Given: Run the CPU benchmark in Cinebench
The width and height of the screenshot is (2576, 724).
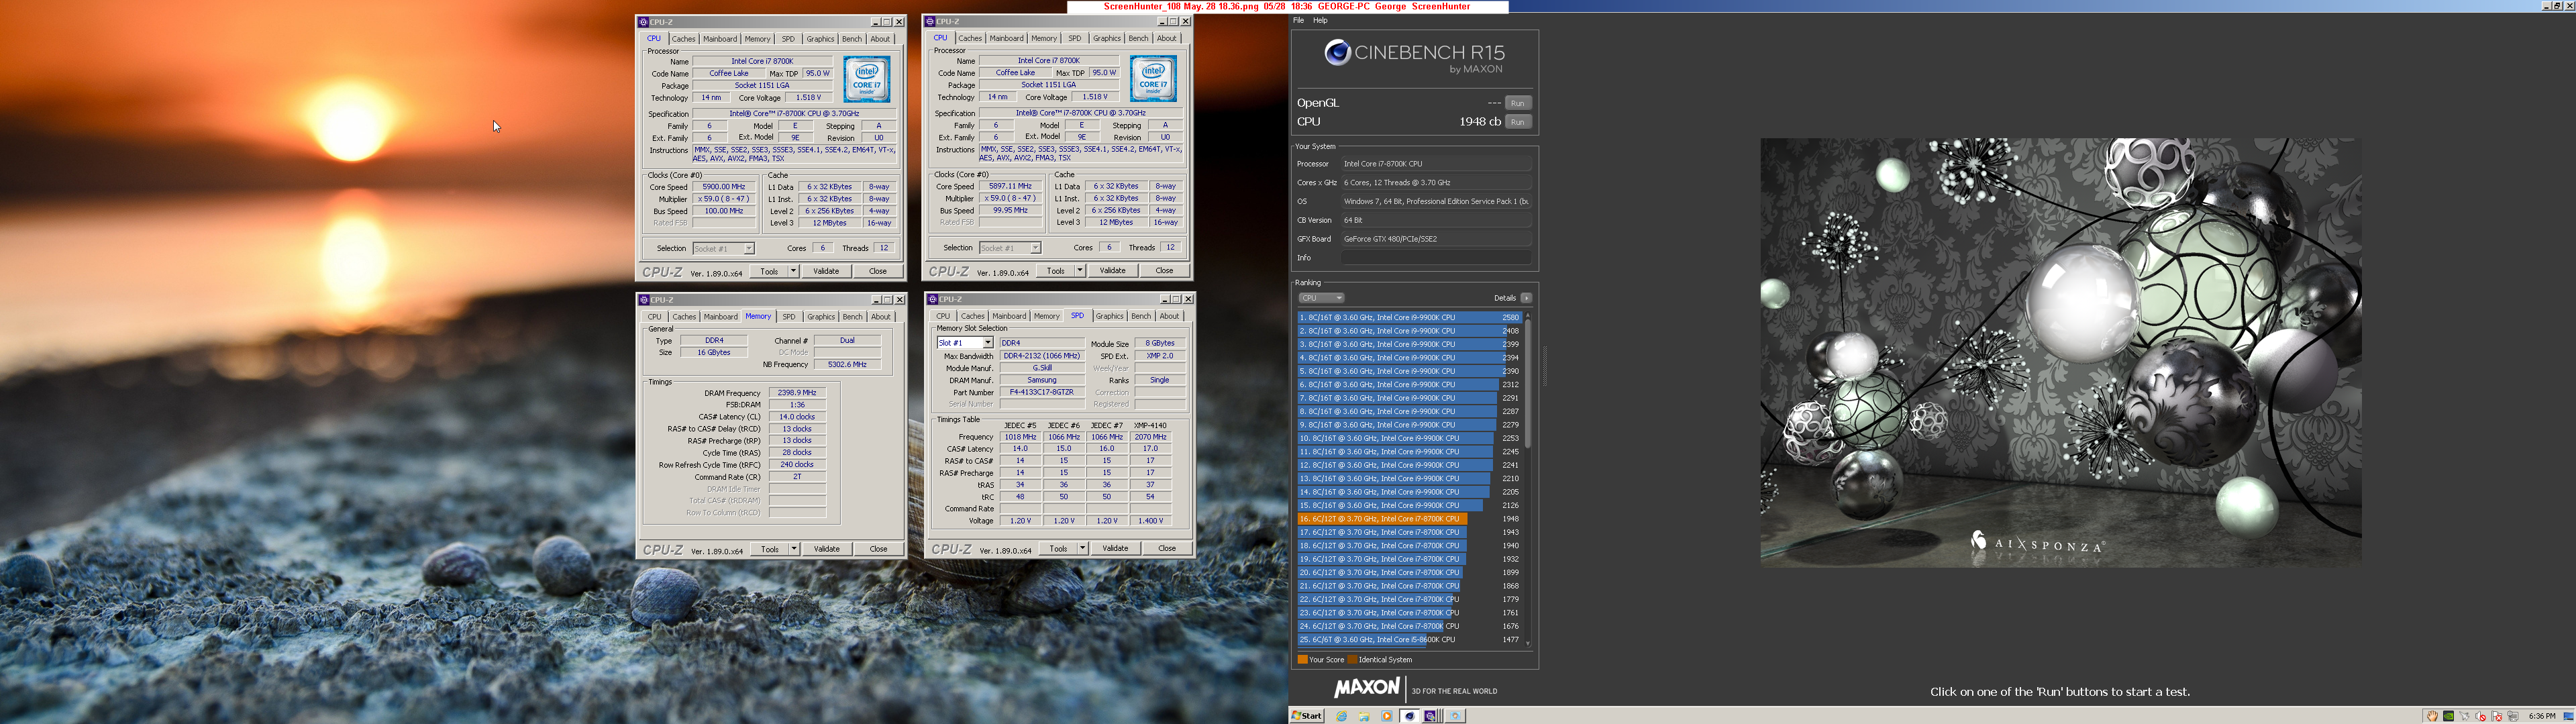Looking at the screenshot, I should (x=1518, y=122).
